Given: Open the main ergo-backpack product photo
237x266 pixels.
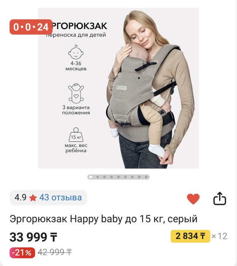Looking at the screenshot, I should click(118, 88).
